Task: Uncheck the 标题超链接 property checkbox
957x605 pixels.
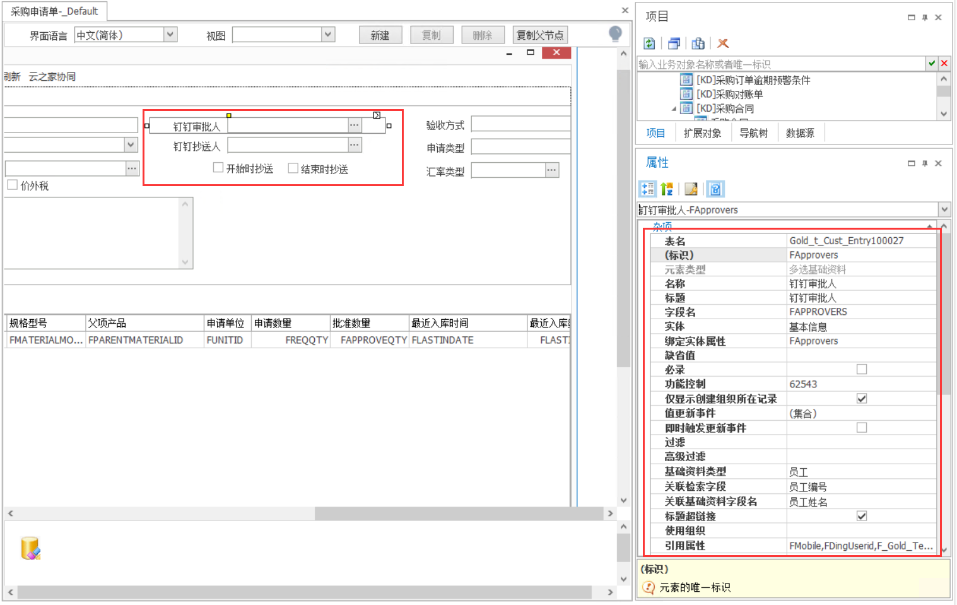Action: [862, 515]
